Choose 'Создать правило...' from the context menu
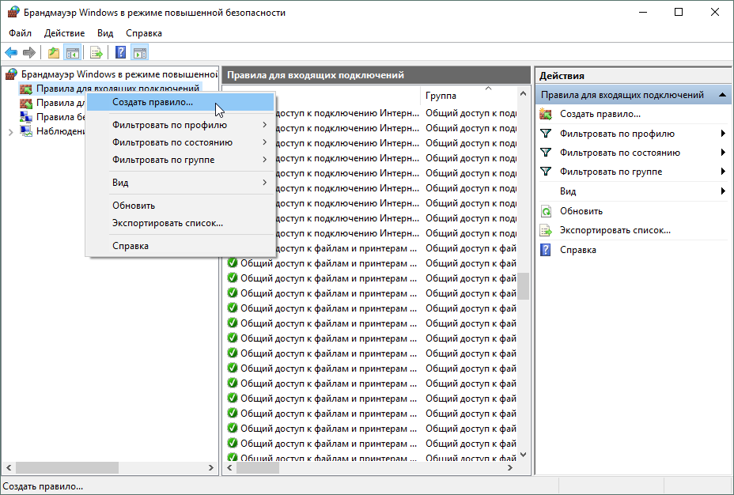The height and width of the screenshot is (495, 734). pos(153,102)
